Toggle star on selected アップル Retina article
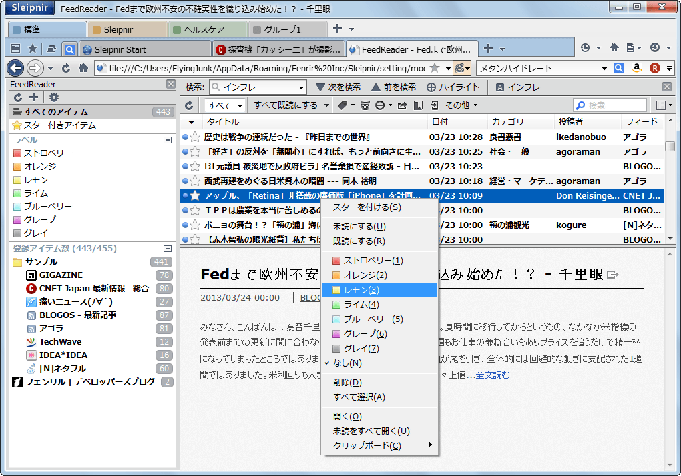 tap(195, 195)
